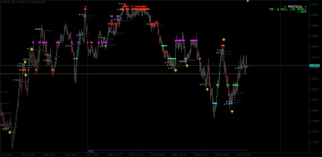Click the 1.35900 price scale value
322x157 pixels.
click(x=314, y=26)
